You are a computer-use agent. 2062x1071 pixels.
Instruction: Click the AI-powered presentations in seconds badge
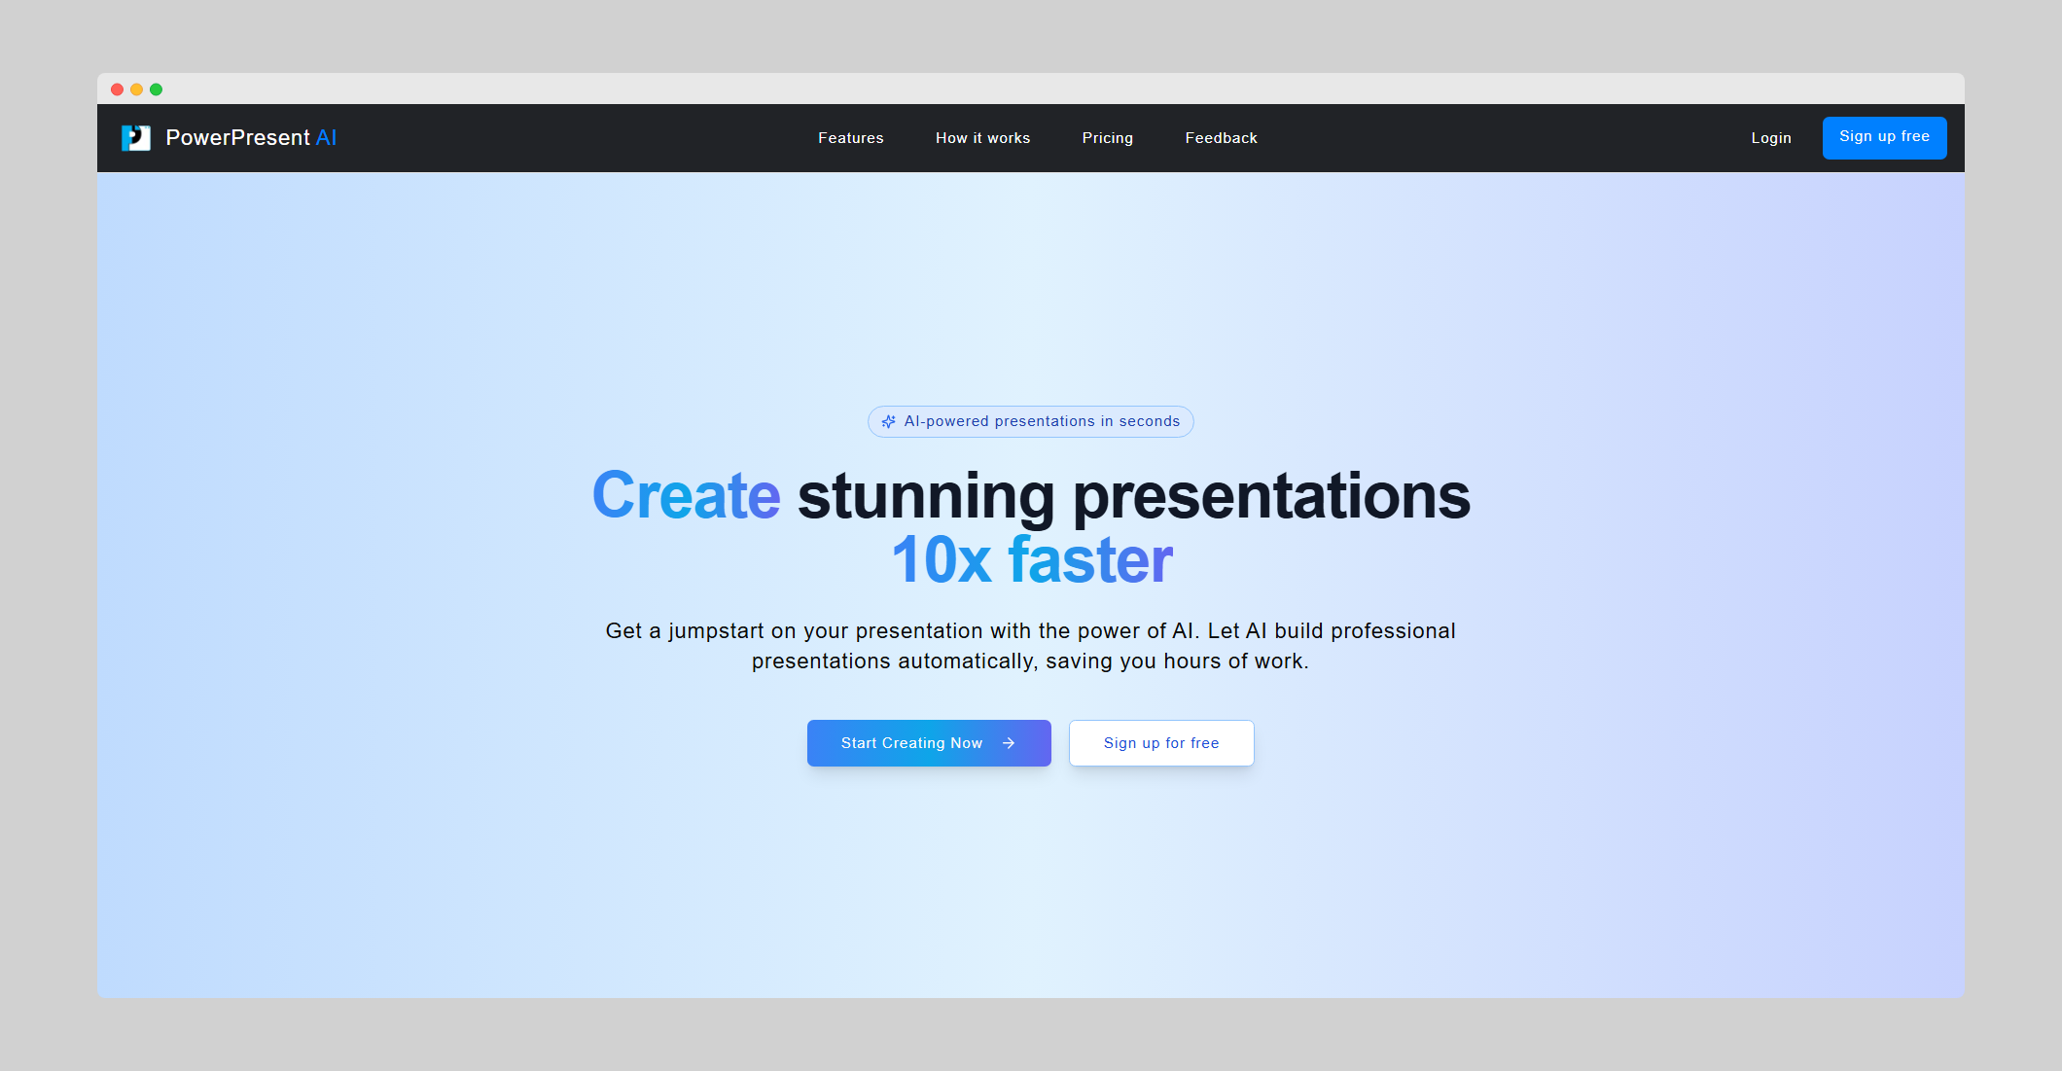coord(1031,421)
